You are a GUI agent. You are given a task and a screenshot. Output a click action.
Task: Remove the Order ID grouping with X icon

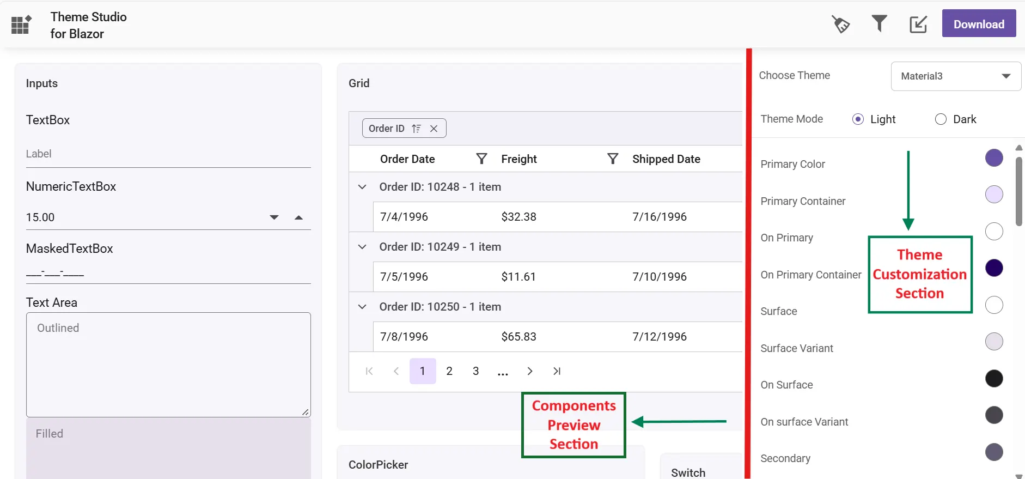pyautogui.click(x=434, y=129)
